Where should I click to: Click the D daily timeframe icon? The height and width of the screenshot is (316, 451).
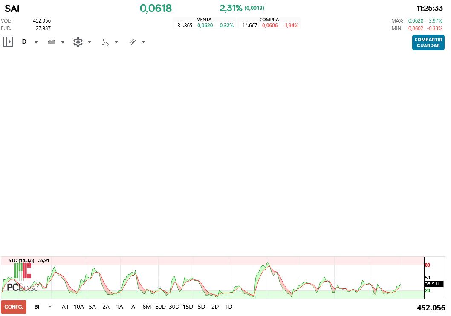pos(24,42)
